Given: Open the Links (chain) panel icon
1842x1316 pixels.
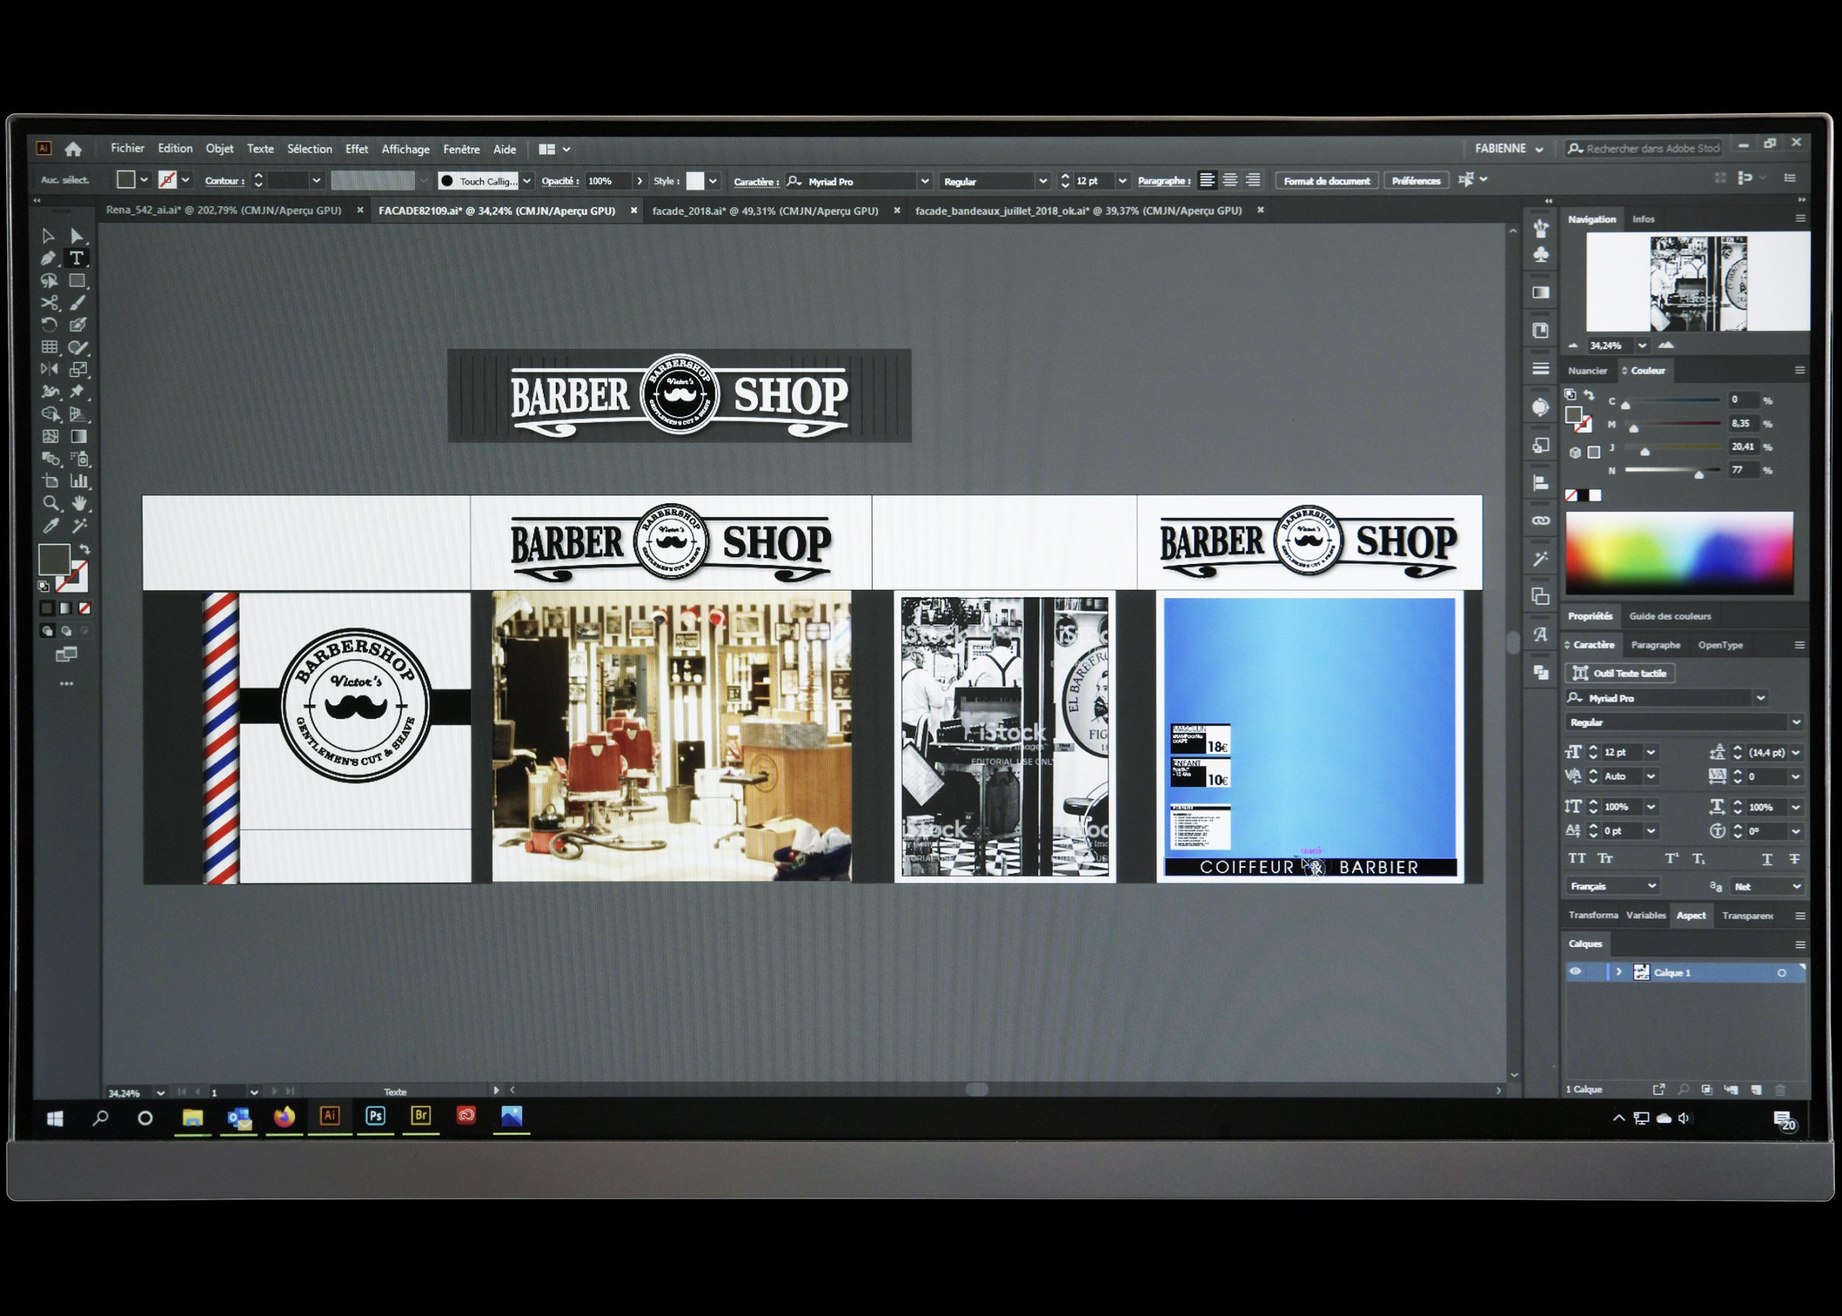Looking at the screenshot, I should [x=1541, y=520].
